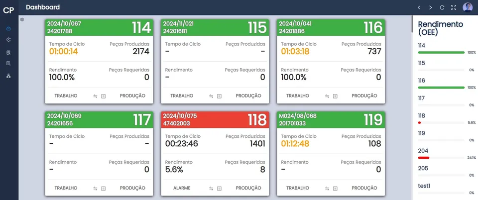Click the CP logo
Viewport: 478px width, 200px height.
(x=8, y=10)
